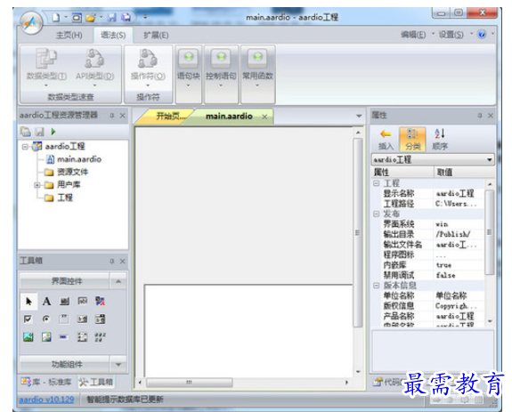Select the static text A control
This screenshot has width=512, height=412.
(46, 302)
